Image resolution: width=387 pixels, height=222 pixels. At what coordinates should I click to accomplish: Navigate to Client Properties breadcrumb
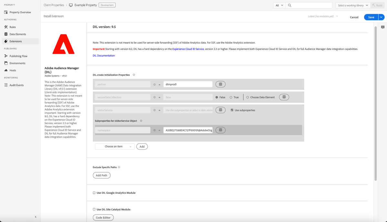pos(54,5)
